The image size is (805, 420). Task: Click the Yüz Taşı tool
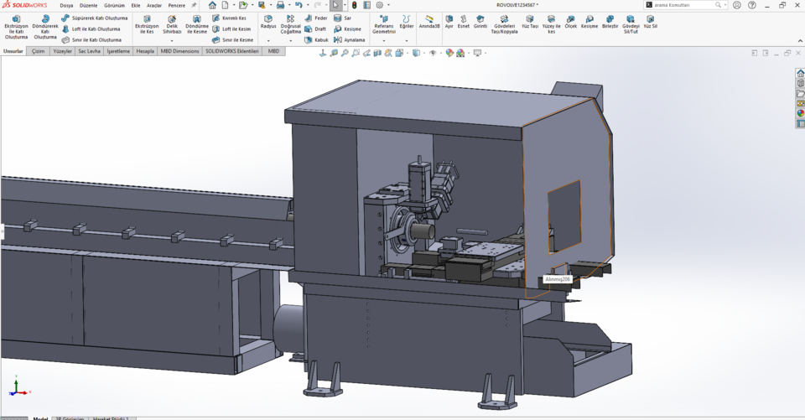point(530,22)
